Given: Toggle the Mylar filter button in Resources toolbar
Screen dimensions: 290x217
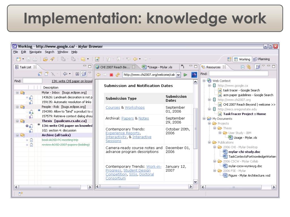Looking at the screenshot, I should [257, 67].
